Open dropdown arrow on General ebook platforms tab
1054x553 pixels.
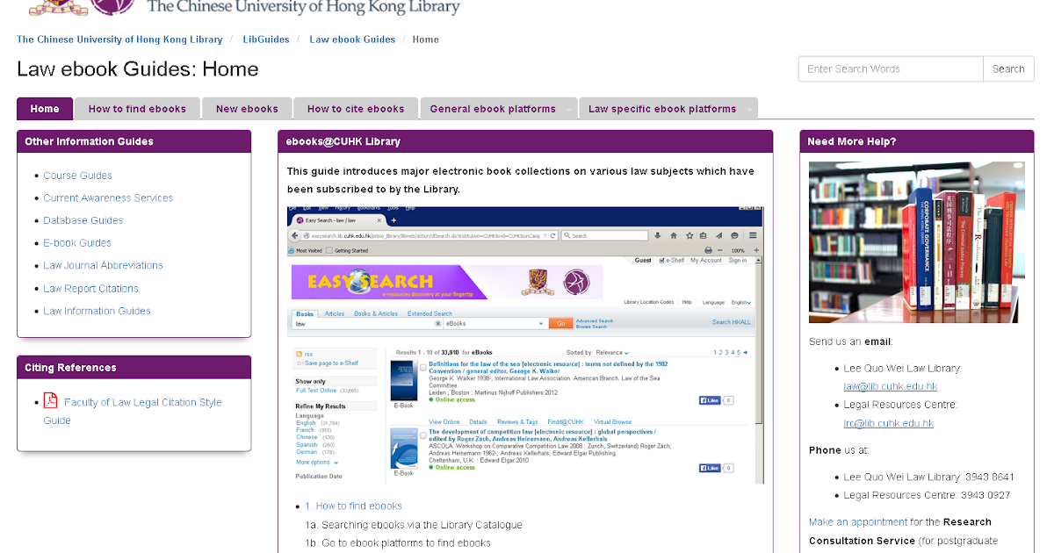click(x=569, y=109)
